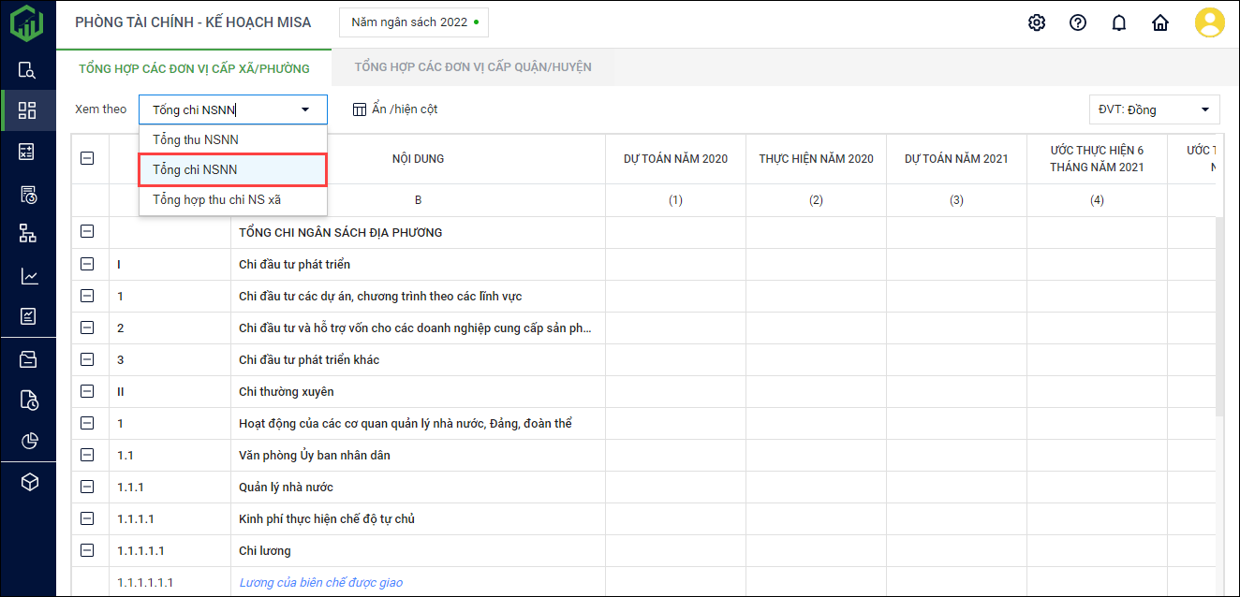Select the line chart icon in sidebar

pos(28,276)
